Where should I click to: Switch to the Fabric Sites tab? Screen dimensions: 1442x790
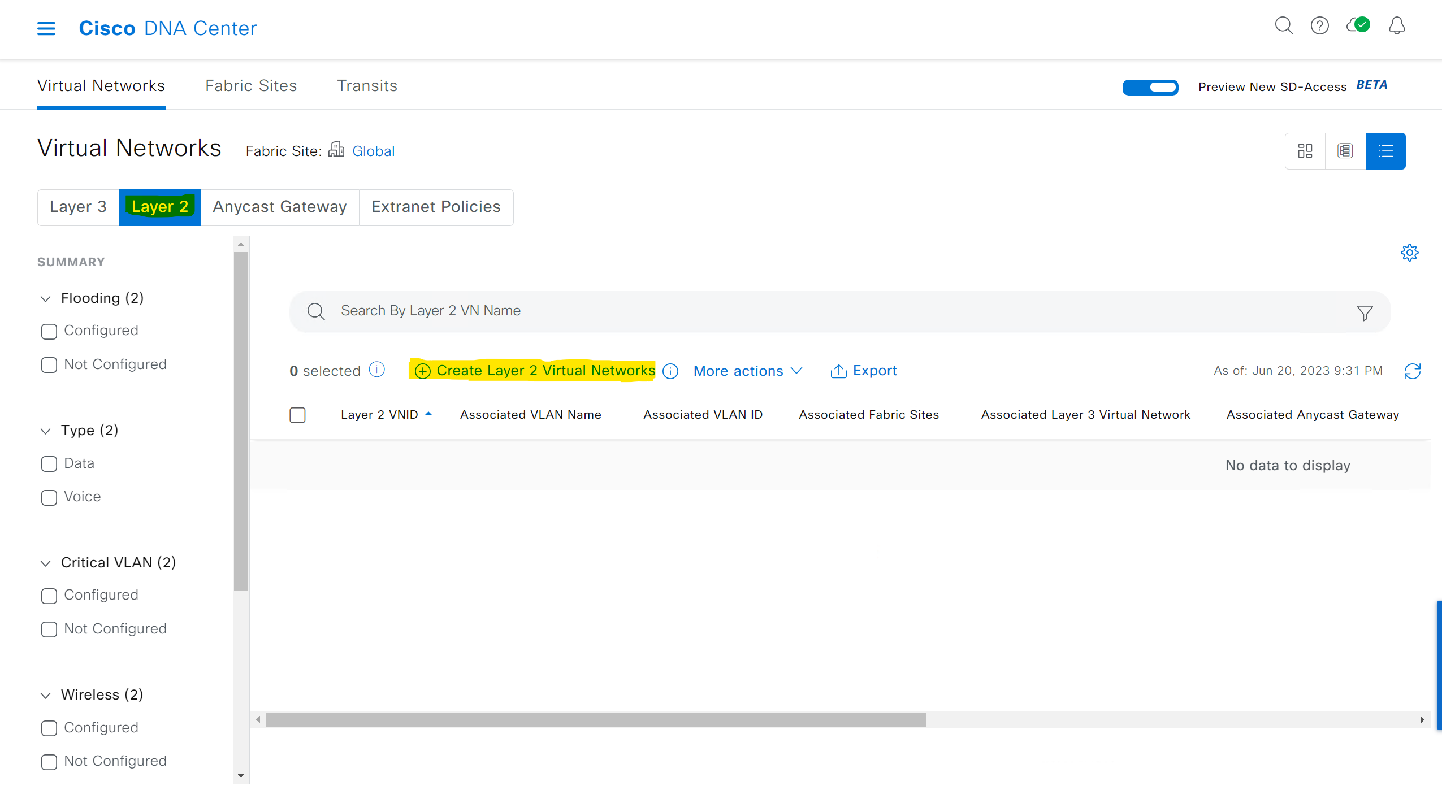pos(251,86)
